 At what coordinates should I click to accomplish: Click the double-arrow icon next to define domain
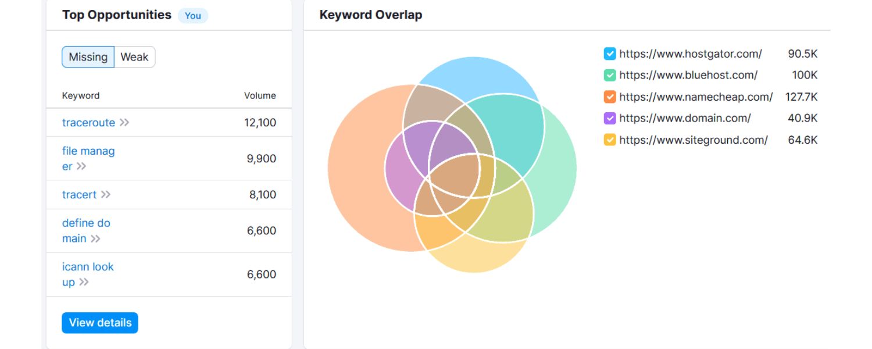pos(97,238)
